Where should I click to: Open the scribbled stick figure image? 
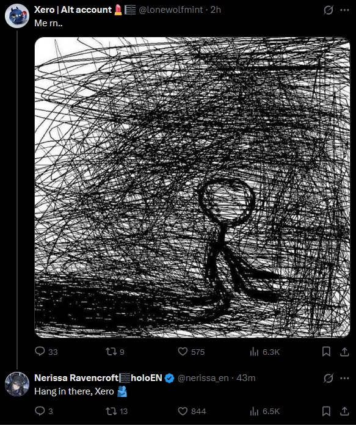(192, 187)
